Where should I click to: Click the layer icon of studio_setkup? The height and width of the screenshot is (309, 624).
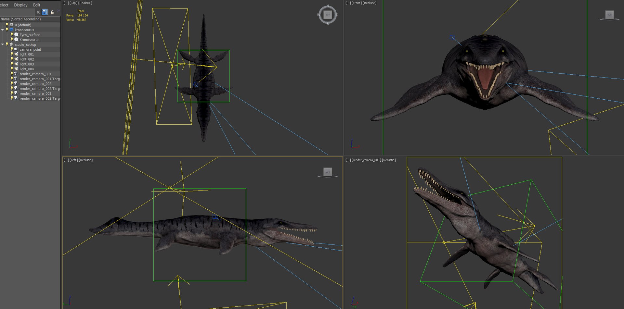click(x=11, y=44)
